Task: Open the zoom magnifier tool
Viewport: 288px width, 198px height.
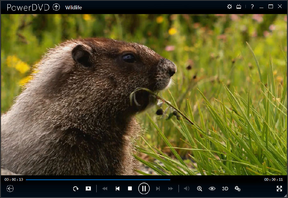Action: click(x=199, y=188)
